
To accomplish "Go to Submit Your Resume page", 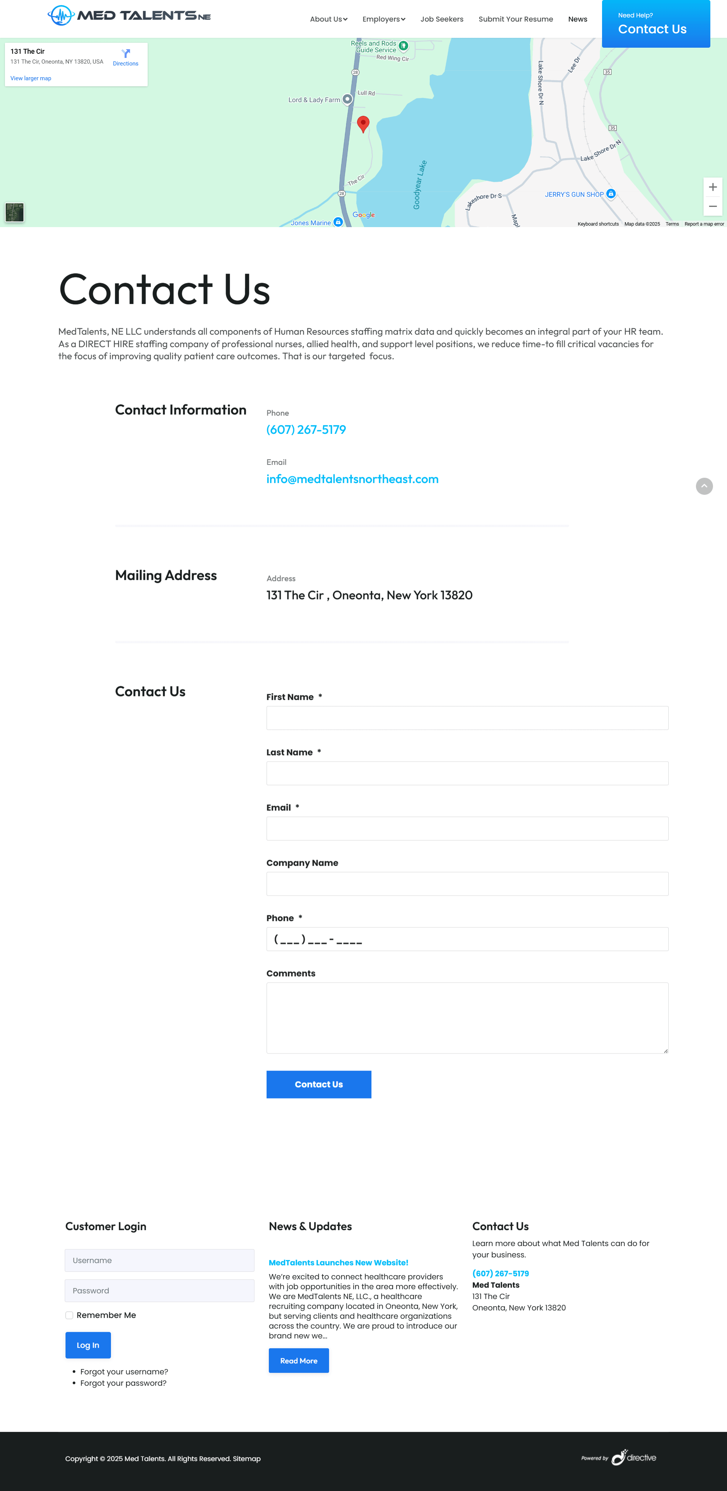I will (516, 19).
